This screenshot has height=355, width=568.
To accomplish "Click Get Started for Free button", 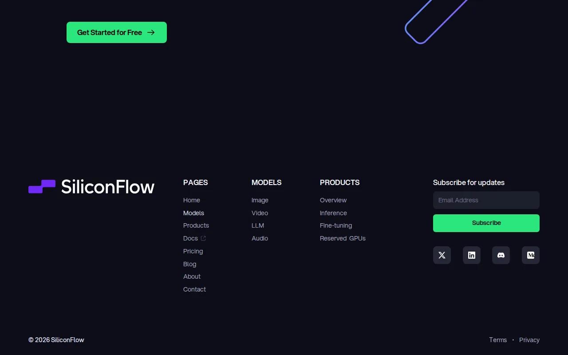I will [x=117, y=32].
